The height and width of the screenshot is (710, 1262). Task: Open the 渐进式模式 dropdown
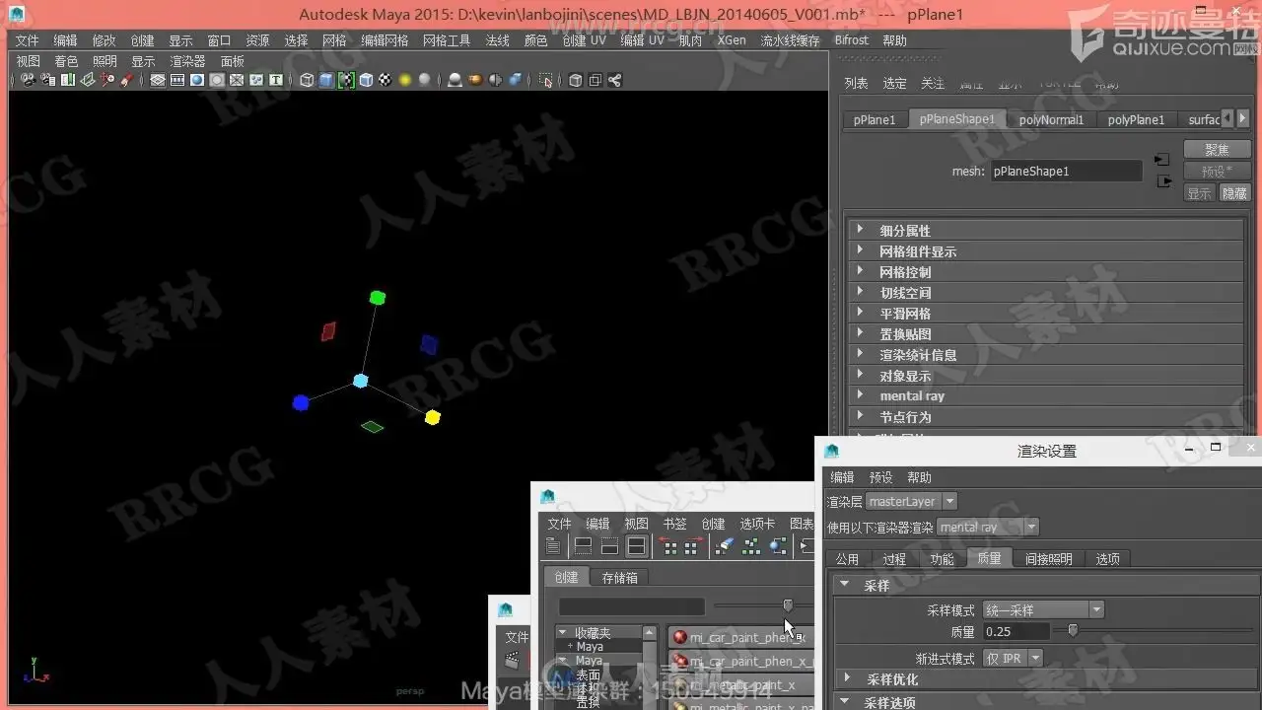pos(1013,658)
